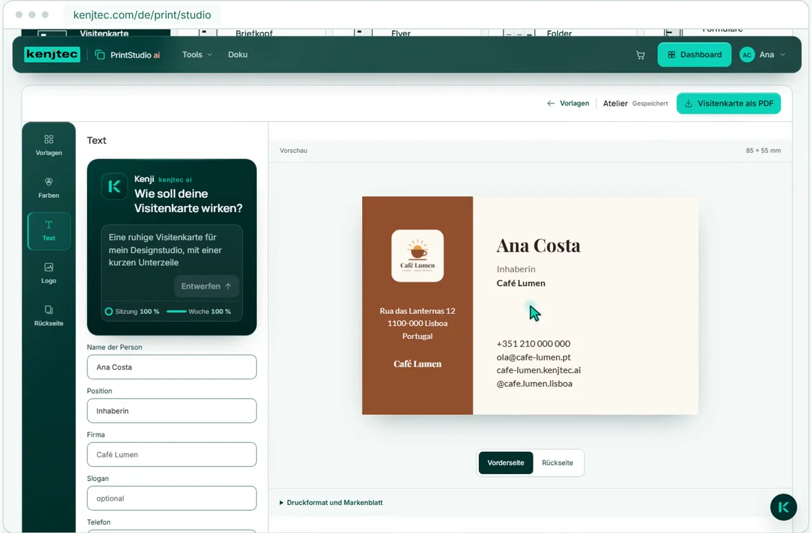The image size is (812, 533).
Task: Open the Doku menu item
Action: click(238, 55)
